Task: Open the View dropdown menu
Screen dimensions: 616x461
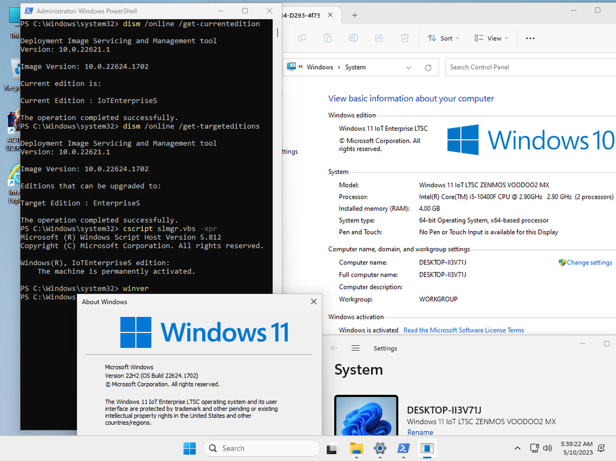Action: (491, 38)
